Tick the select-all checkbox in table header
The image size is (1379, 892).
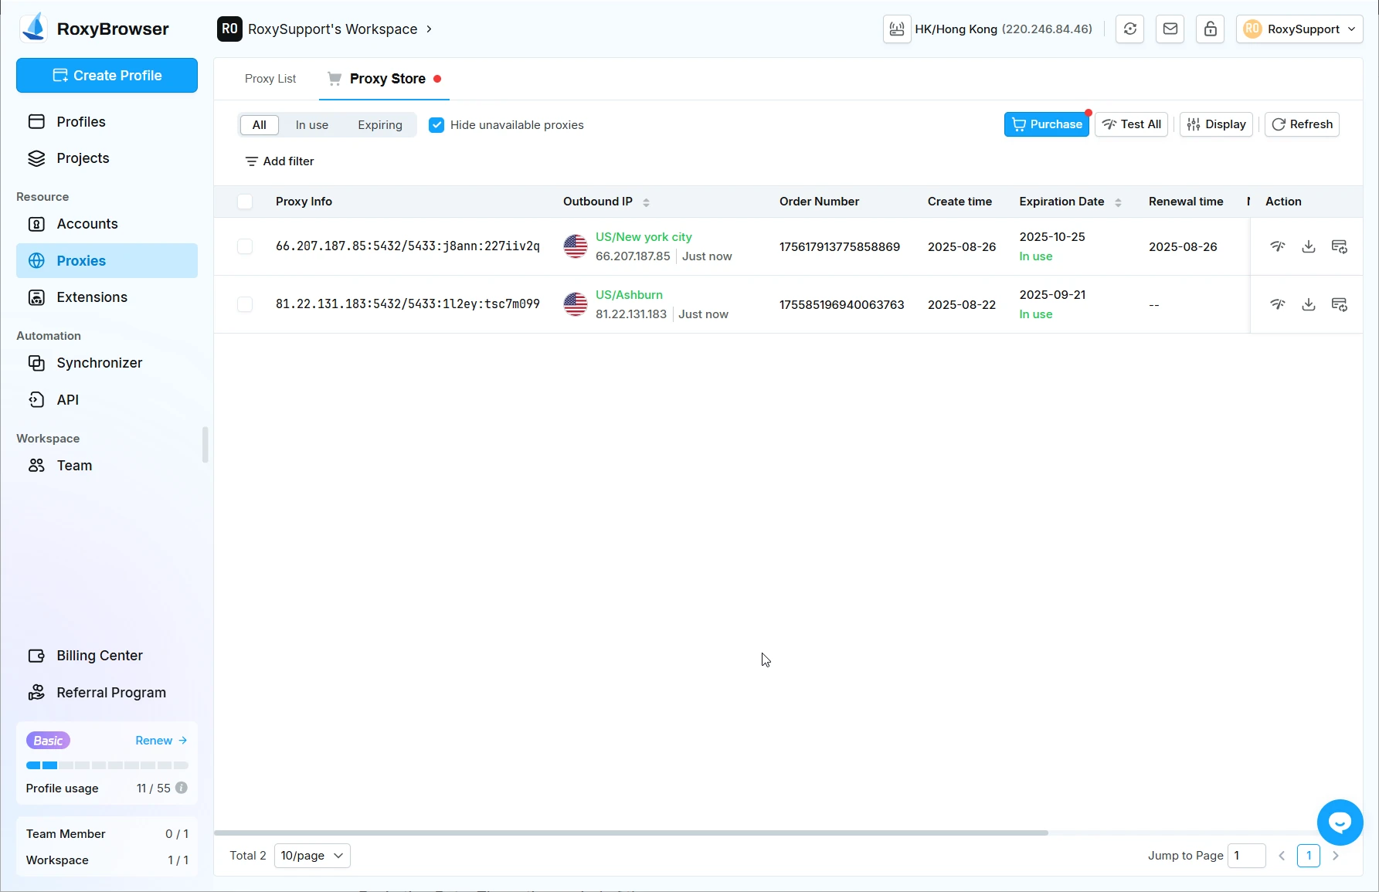[245, 202]
